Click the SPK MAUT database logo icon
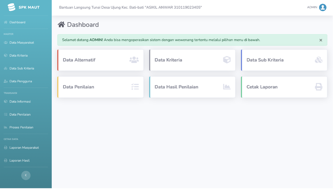The width and height of the screenshot is (334, 189). coord(11,7)
